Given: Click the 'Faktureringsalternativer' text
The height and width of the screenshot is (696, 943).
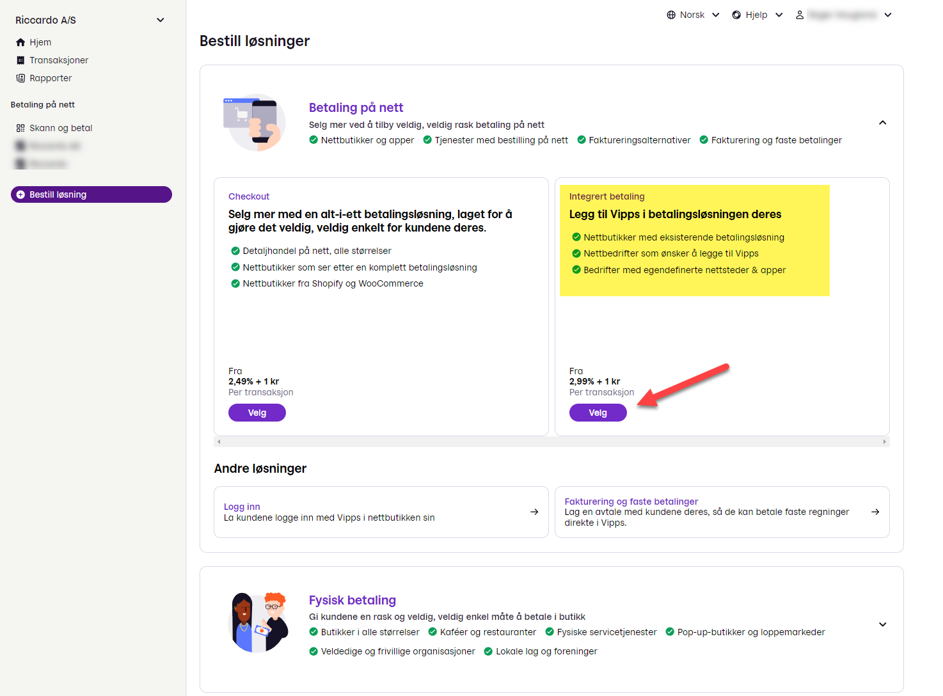Looking at the screenshot, I should [x=640, y=140].
